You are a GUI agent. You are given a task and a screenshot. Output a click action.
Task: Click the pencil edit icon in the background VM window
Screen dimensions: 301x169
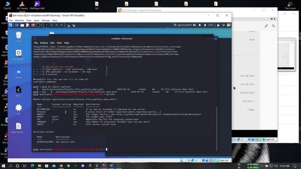(x=266, y=26)
